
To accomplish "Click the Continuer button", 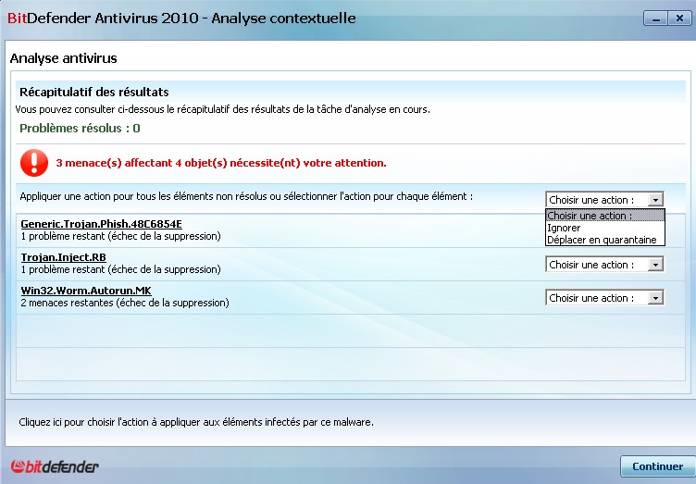I will click(x=657, y=466).
